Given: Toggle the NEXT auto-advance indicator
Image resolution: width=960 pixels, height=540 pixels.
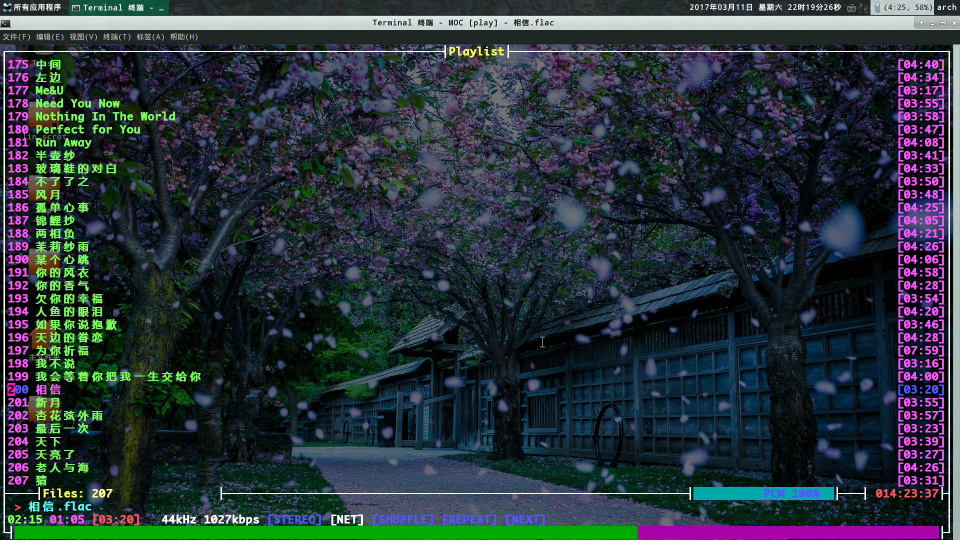Looking at the screenshot, I should [525, 519].
